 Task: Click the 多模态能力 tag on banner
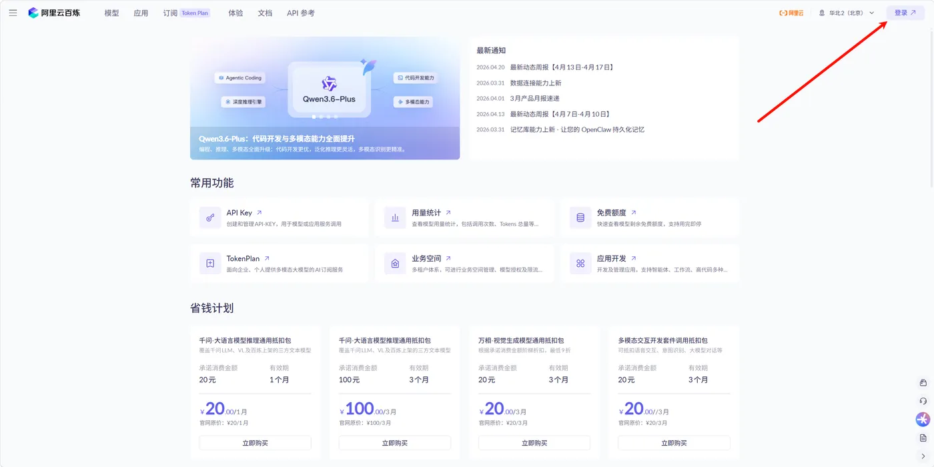point(412,102)
